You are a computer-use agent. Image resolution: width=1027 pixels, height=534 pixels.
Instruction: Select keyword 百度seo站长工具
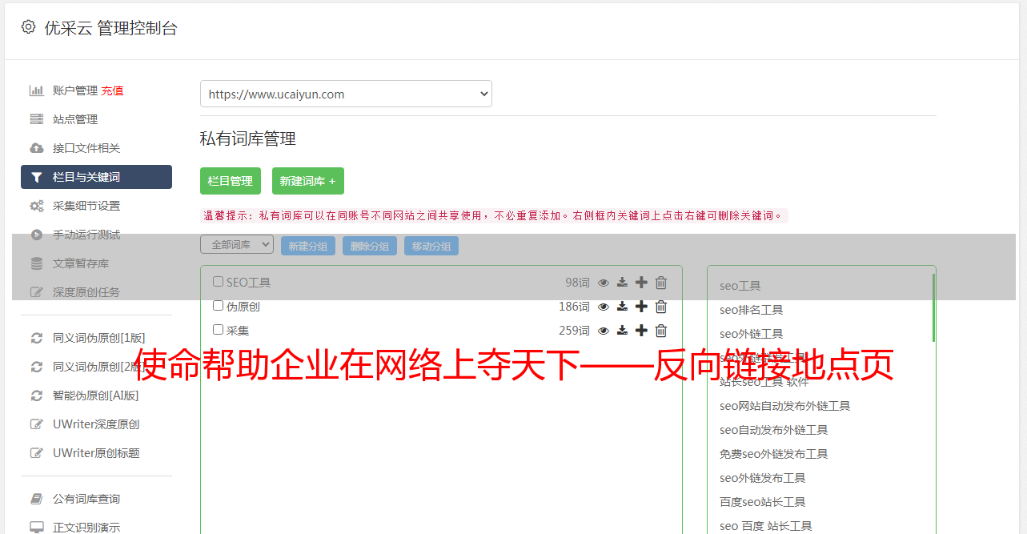coord(762,502)
